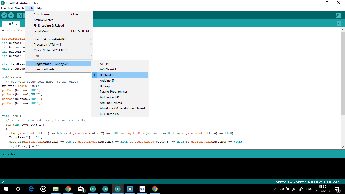Select Atmel STK500 development board
The width and height of the screenshot is (345, 194).
(x=120, y=108)
